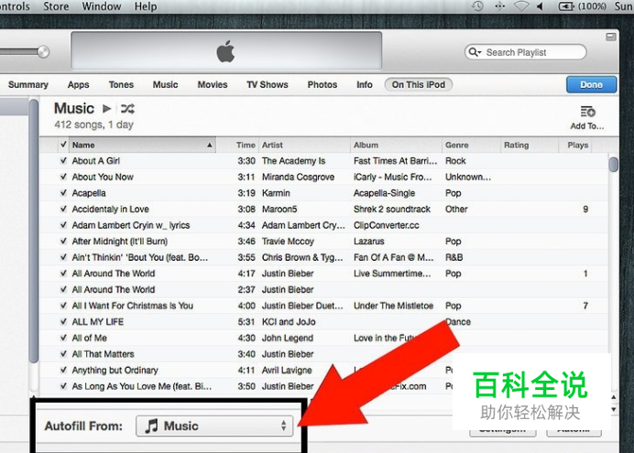The height and width of the screenshot is (453, 634).
Task: Toggle checkbox for ALL MY LIFE
Action: (x=63, y=322)
